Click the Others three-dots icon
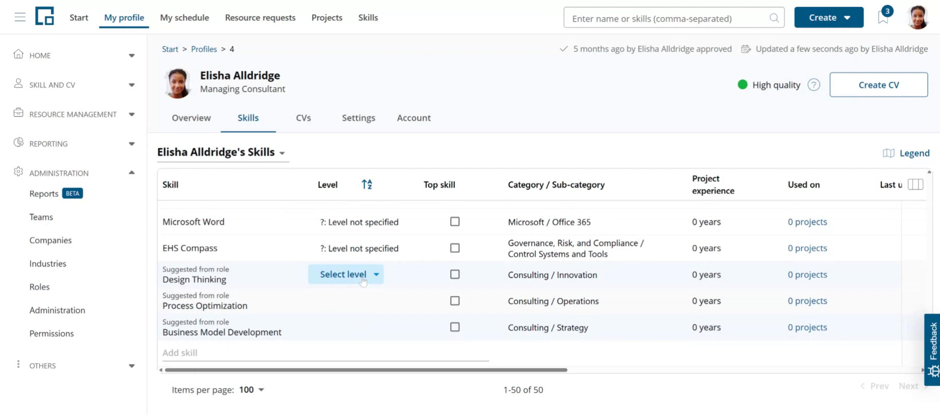This screenshot has height=415, width=940. point(18,364)
